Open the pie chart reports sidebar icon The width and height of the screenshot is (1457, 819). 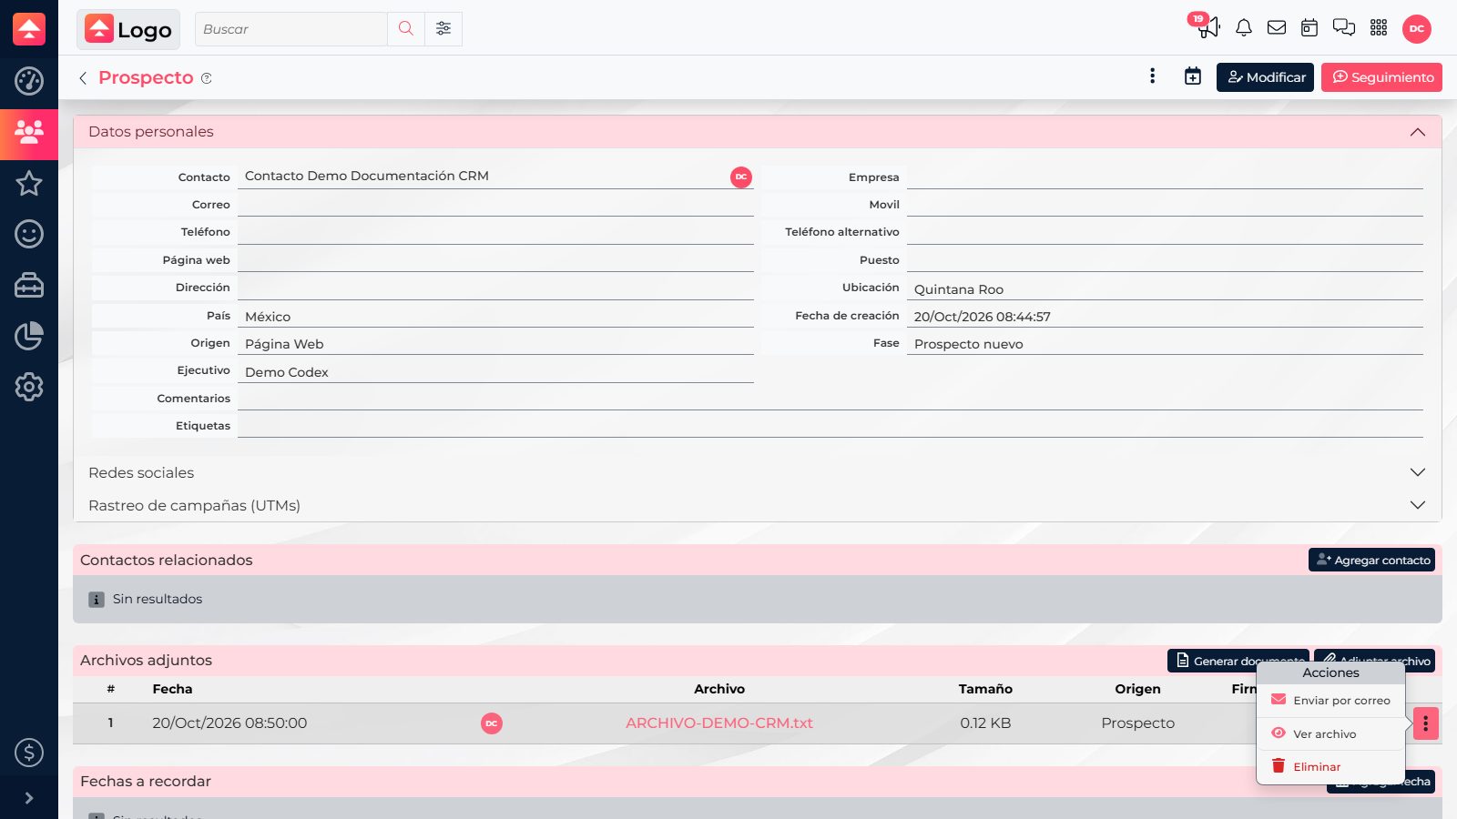tap(29, 336)
